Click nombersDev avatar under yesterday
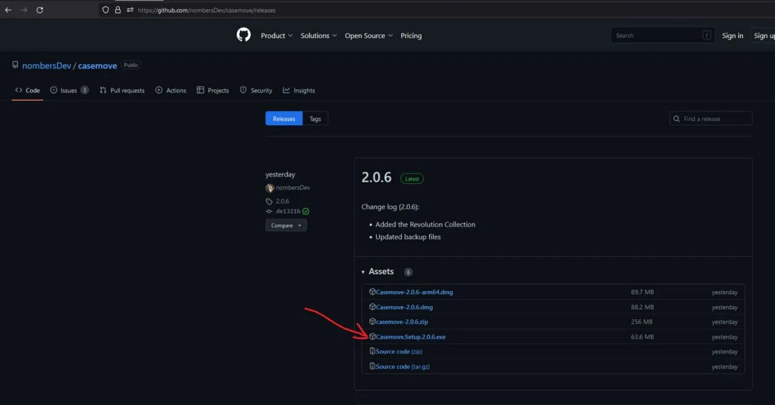Viewport: 775px width, 405px height. click(x=269, y=188)
